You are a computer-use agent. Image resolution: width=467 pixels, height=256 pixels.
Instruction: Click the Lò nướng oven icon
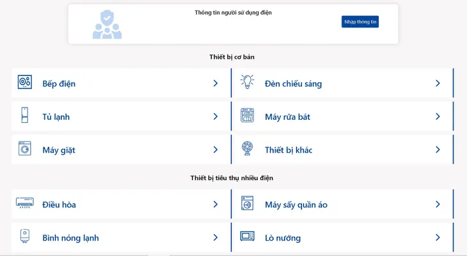pyautogui.click(x=247, y=236)
